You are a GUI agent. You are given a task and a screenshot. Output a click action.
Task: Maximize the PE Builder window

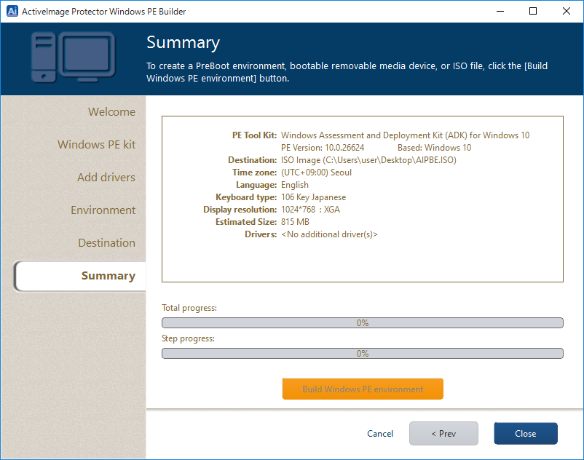(x=533, y=11)
